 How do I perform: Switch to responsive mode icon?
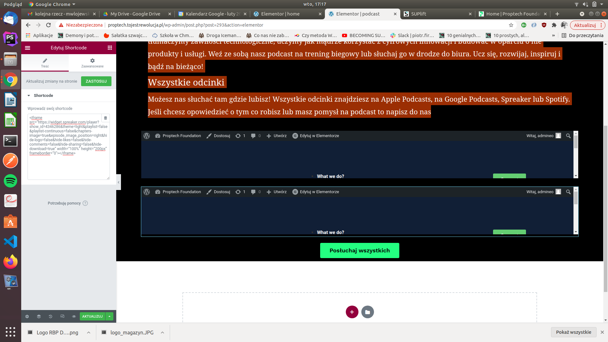[62, 316]
